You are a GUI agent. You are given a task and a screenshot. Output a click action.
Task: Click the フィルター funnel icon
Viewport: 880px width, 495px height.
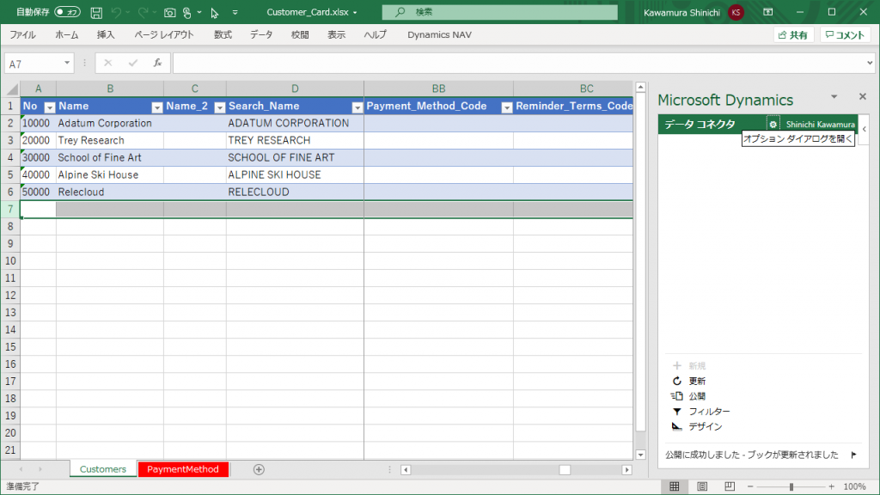(677, 412)
